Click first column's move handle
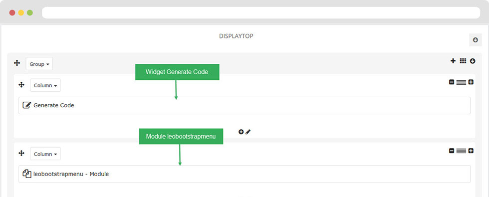The image size is (489, 197). point(21,85)
